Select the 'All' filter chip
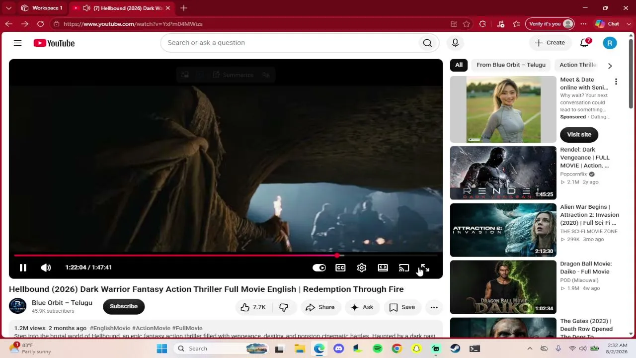This screenshot has height=358, width=636. tap(459, 65)
